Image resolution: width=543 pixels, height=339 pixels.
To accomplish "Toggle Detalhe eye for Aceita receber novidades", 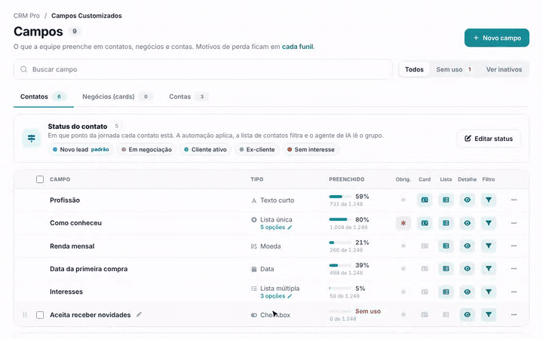I will tap(467, 315).
